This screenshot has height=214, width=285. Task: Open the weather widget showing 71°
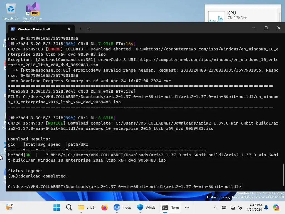(x=9, y=207)
